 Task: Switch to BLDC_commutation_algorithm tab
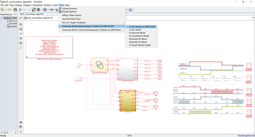coord(32,14)
